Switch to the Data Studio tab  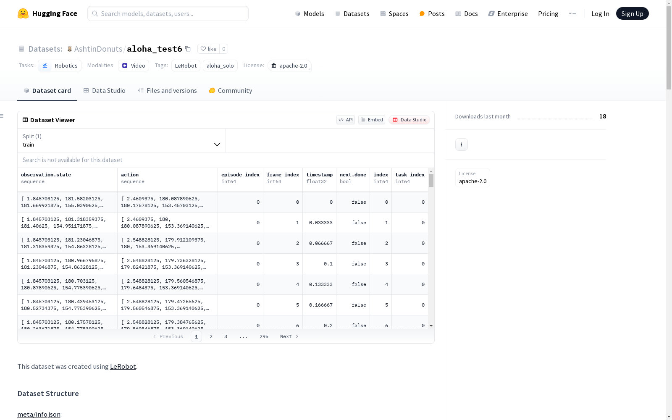(x=105, y=91)
